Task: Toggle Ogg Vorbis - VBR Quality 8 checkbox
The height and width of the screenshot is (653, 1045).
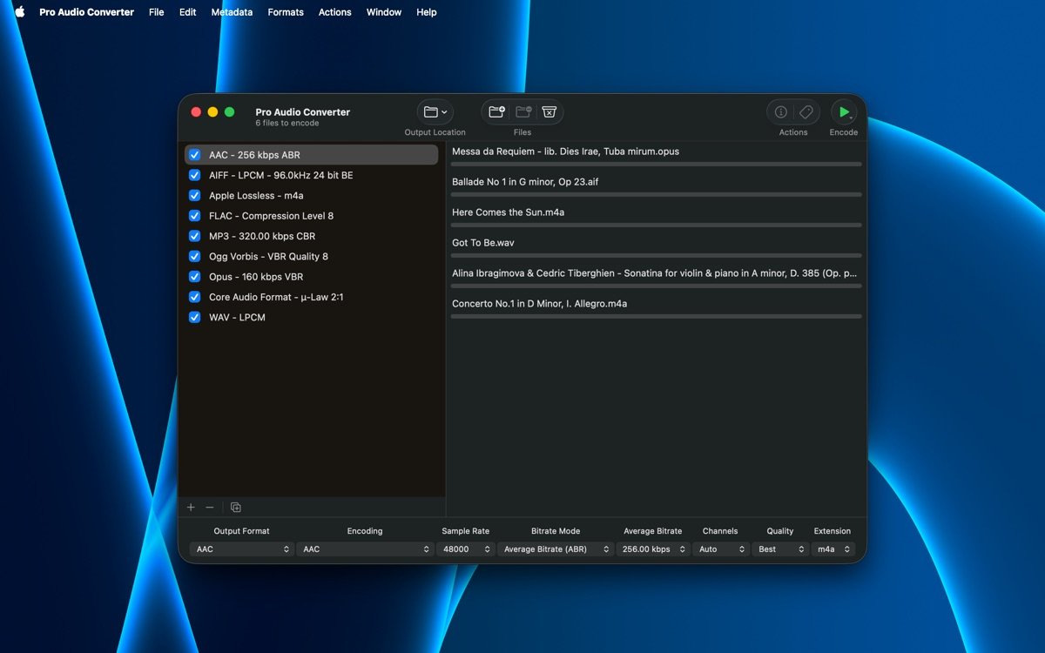Action: (195, 257)
